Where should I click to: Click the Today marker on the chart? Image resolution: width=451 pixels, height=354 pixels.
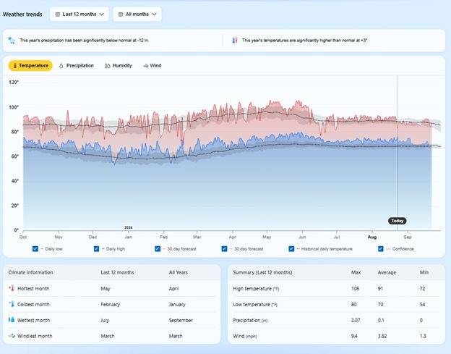click(x=397, y=221)
